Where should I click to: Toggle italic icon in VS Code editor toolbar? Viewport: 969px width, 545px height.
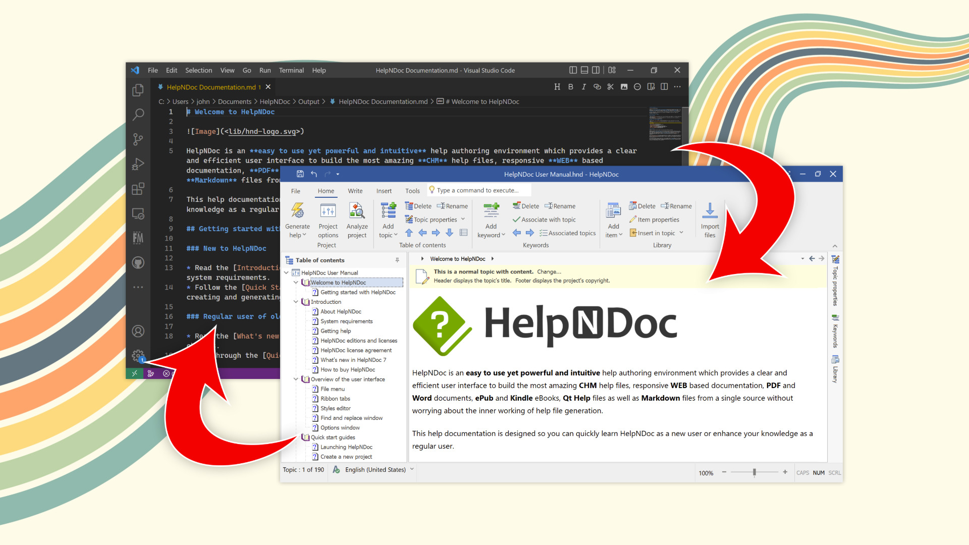tap(584, 87)
